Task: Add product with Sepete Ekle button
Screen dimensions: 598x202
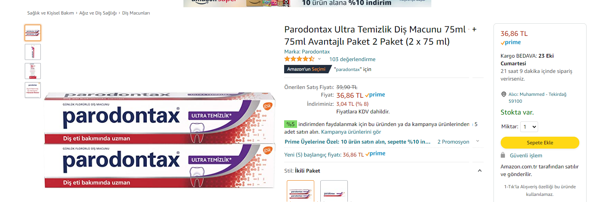Action: 540,142
